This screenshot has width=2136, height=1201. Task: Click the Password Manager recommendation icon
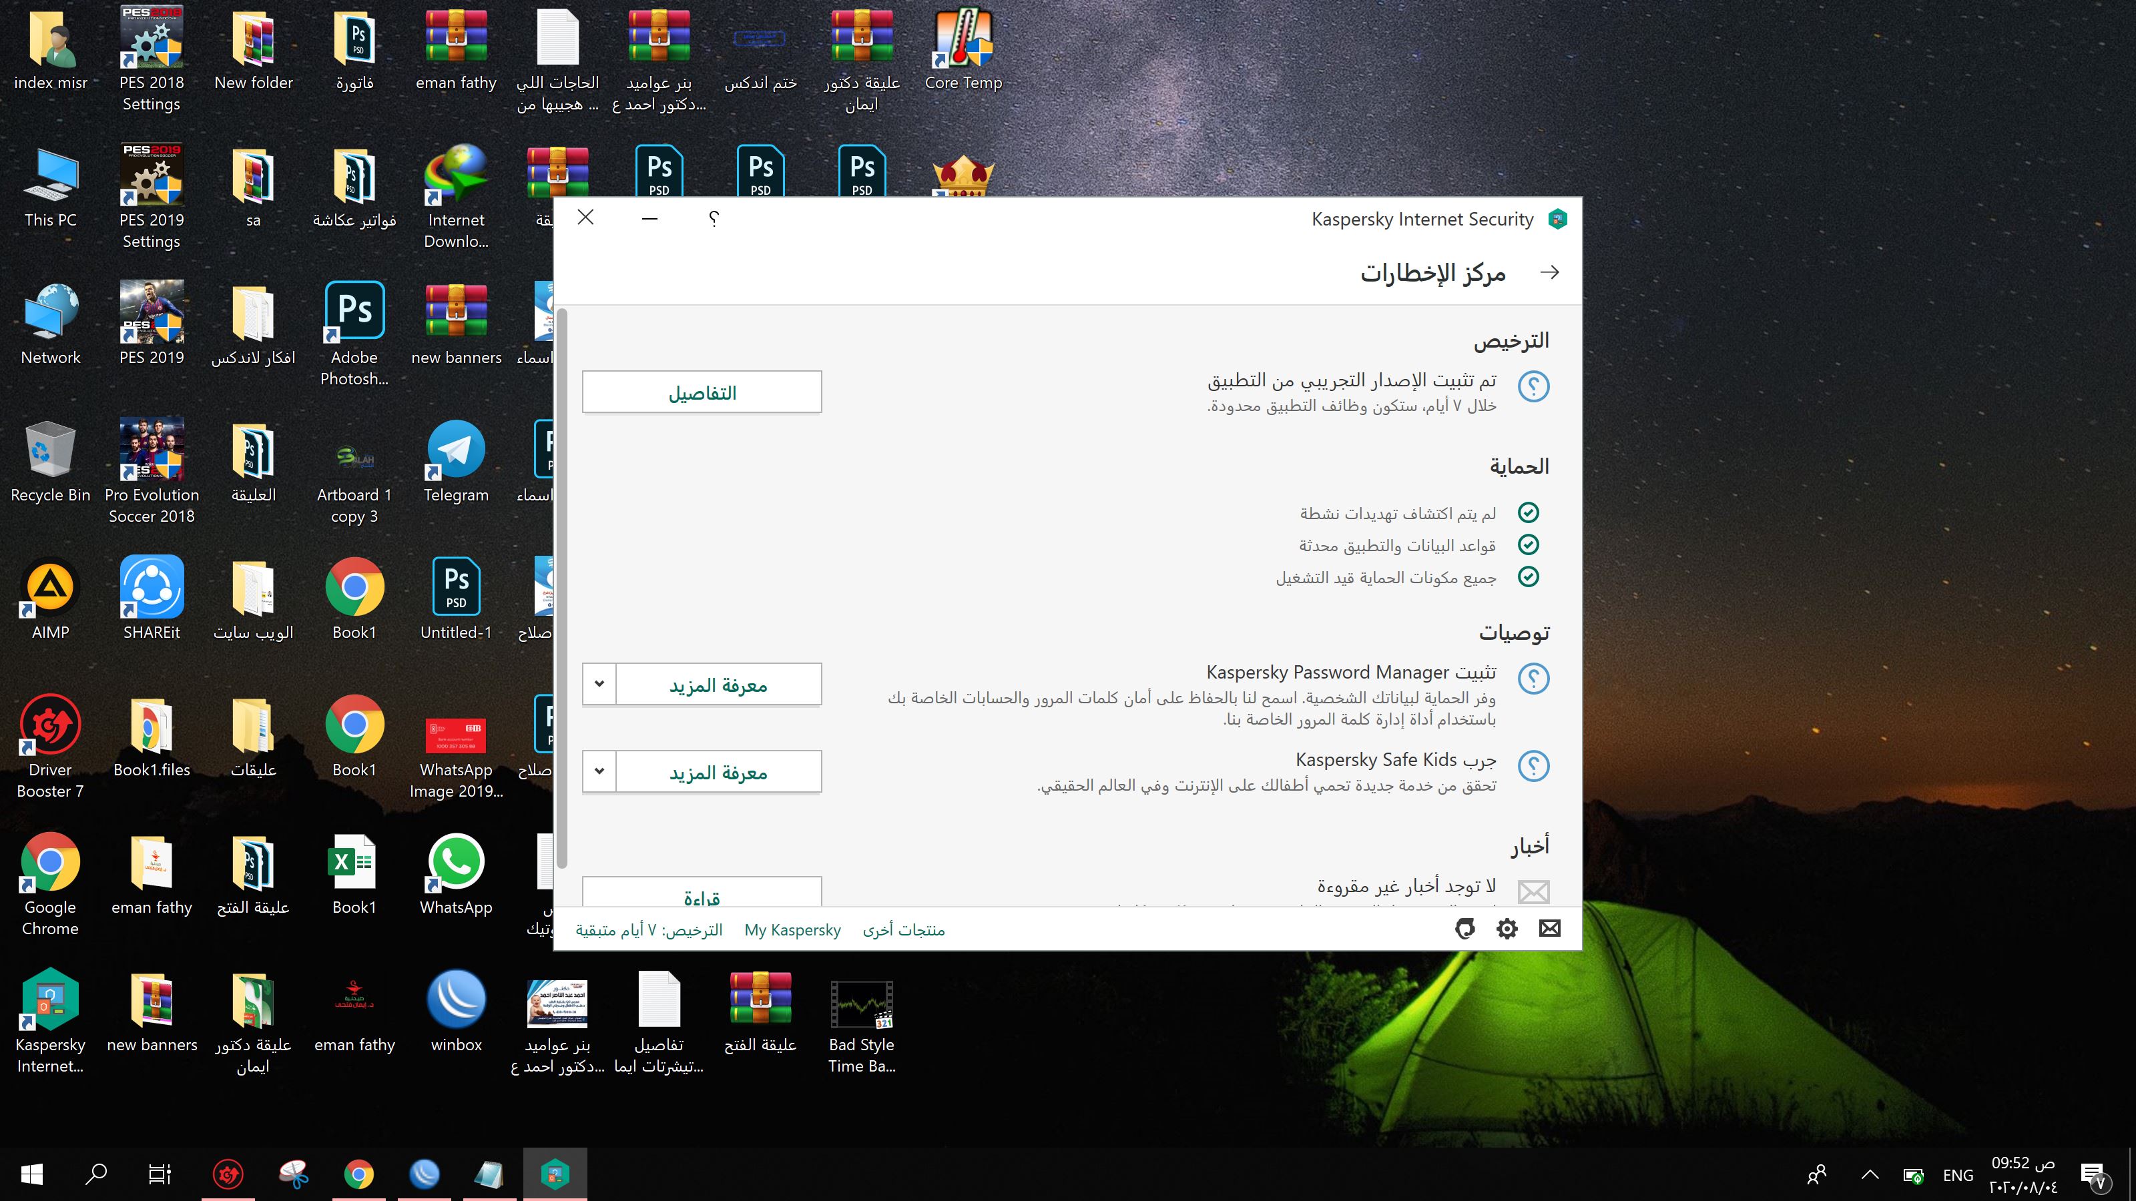pos(1533,679)
